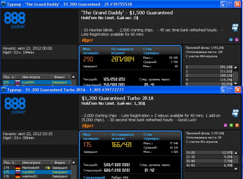Sort by Поз. column in Turbo player list
Image resolution: width=243 pixels, height=179 pixels.
coord(9,163)
